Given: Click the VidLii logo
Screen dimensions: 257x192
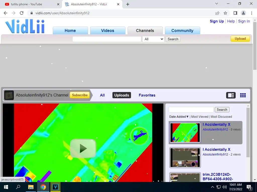Looking at the screenshot, I should coord(25,26).
